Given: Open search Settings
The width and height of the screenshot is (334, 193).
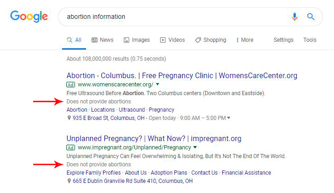Looking at the screenshot, I should 283,40.
